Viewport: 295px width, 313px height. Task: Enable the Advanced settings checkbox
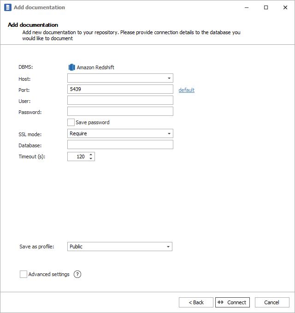tap(24, 274)
